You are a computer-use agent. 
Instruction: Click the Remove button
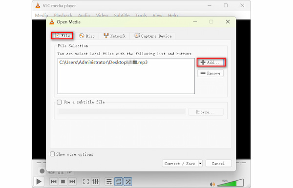(210, 73)
